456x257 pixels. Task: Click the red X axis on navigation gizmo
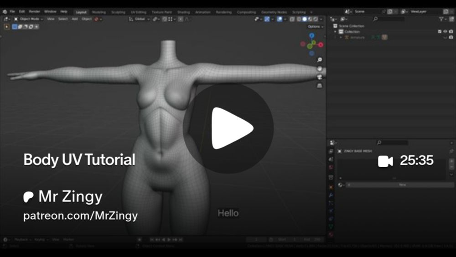(x=321, y=45)
